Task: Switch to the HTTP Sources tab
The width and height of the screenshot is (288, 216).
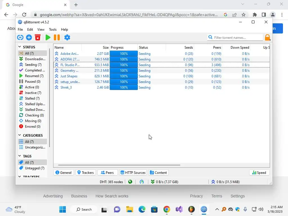Action: 133,172
